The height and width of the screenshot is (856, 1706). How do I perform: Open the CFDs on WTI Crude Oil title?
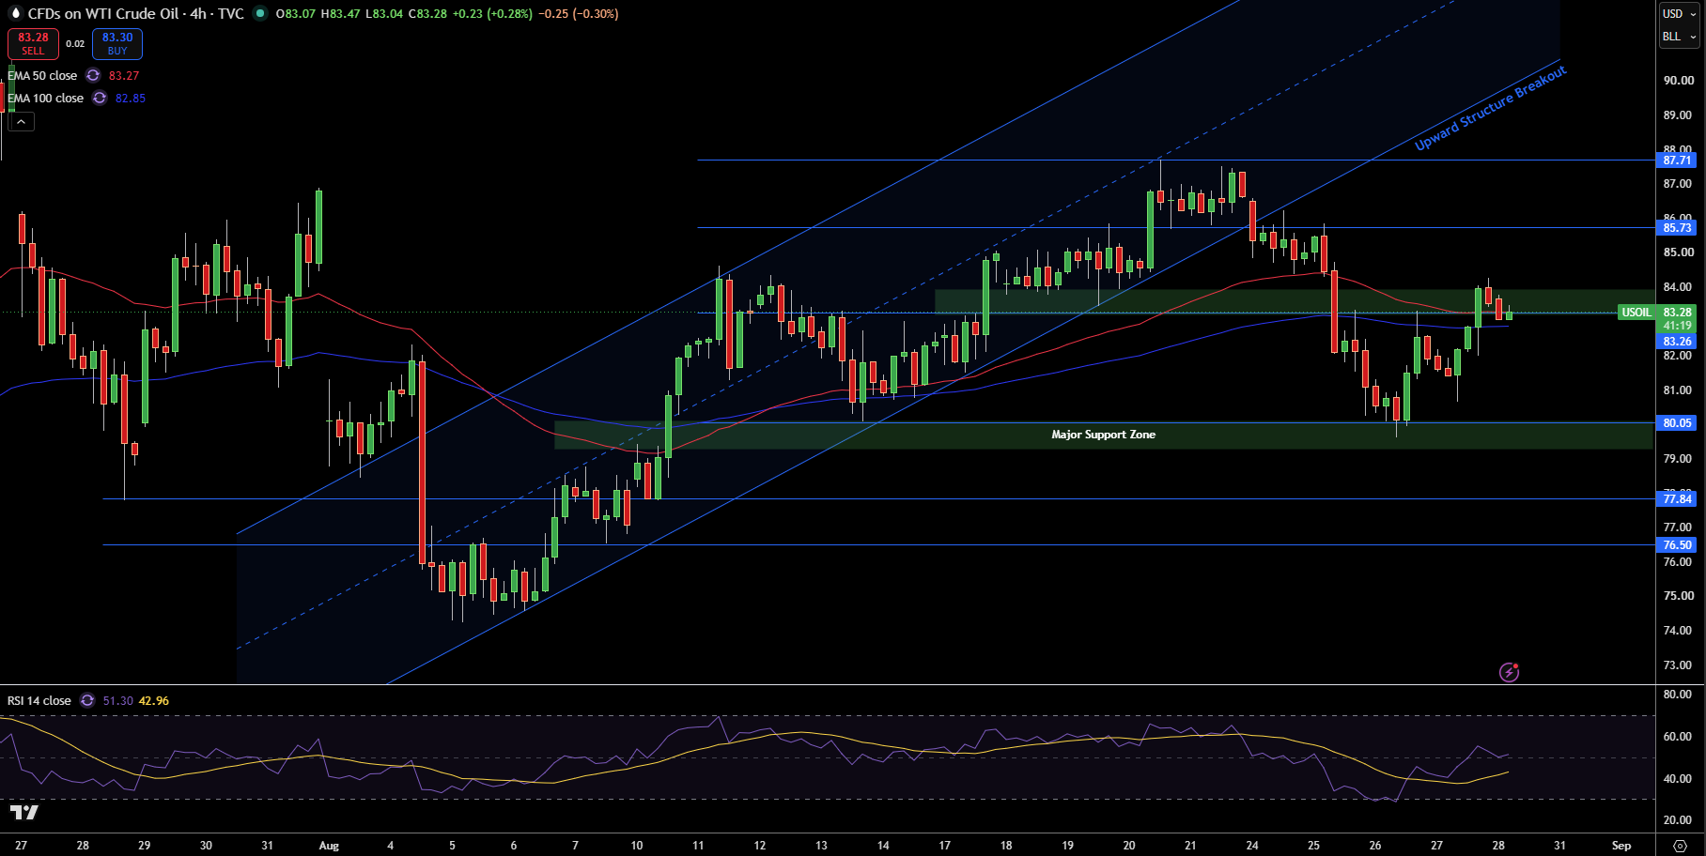click(x=136, y=13)
